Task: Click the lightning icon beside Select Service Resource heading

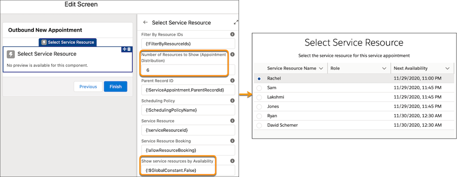Action: pyautogui.click(x=11, y=54)
